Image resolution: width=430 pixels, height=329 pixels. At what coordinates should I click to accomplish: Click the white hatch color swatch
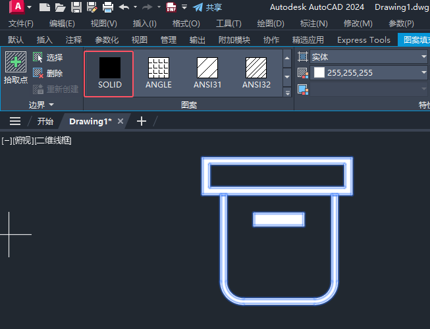[319, 72]
